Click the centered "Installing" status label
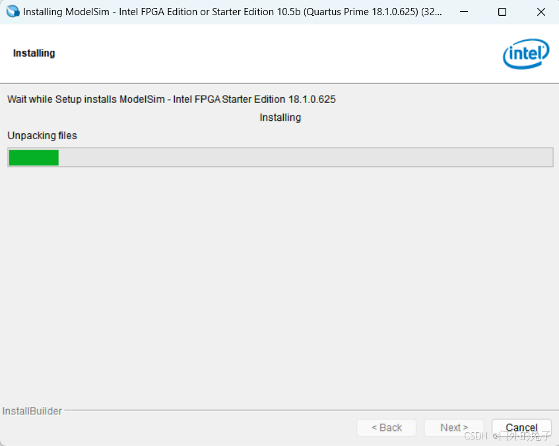 click(280, 117)
